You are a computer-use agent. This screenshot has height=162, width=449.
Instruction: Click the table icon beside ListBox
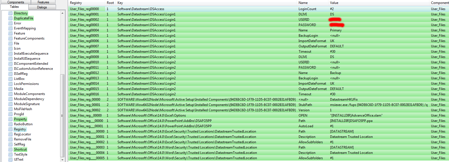(x=10, y=79)
